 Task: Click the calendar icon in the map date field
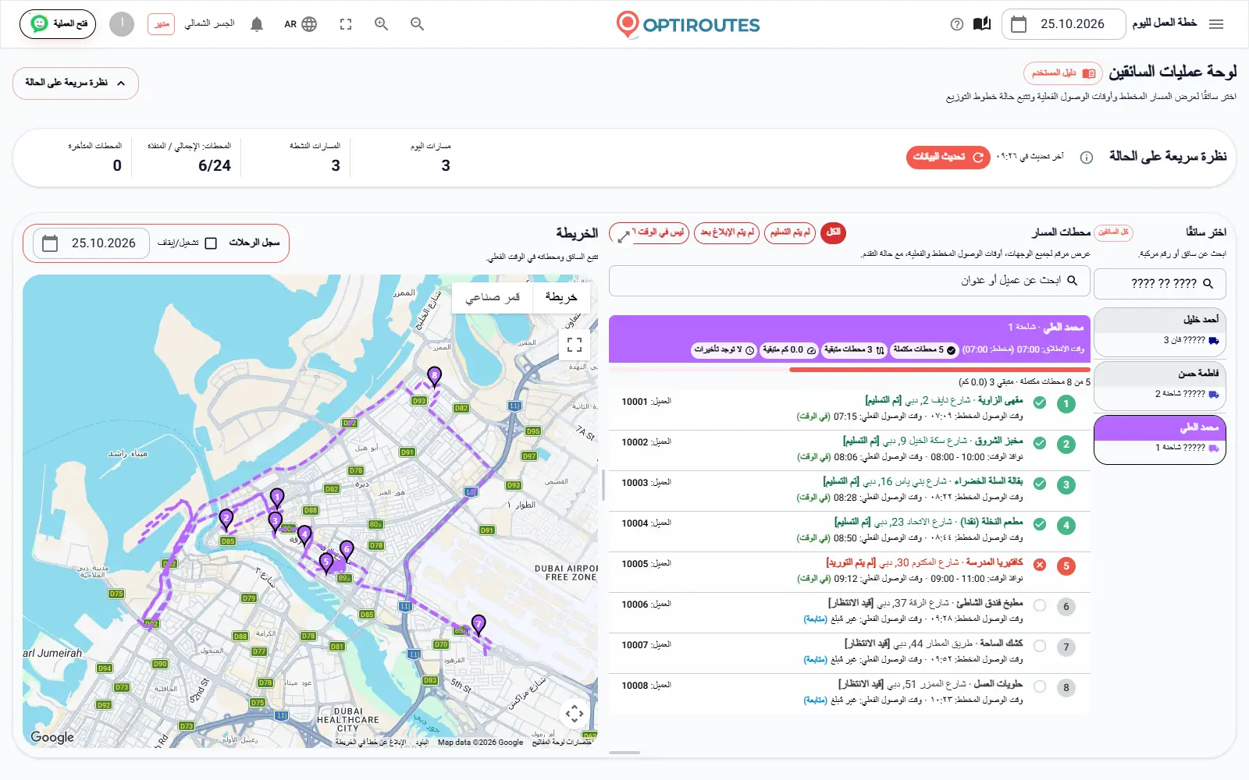50,243
